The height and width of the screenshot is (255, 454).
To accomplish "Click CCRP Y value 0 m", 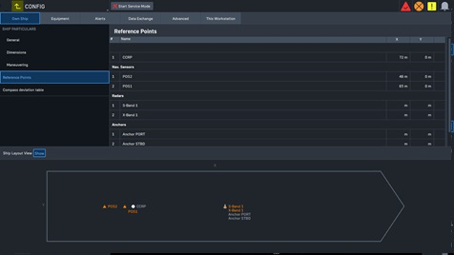I will pos(422,57).
